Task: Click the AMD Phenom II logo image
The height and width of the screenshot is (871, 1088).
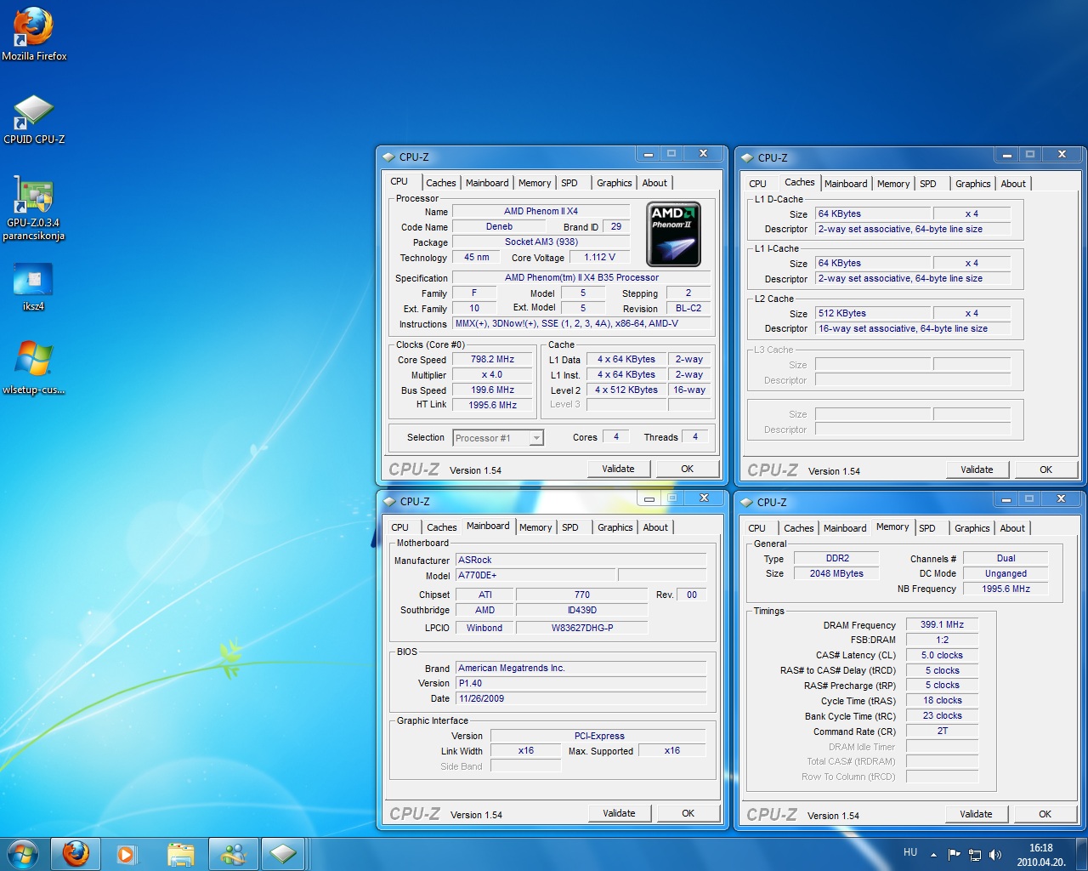Action: click(674, 234)
